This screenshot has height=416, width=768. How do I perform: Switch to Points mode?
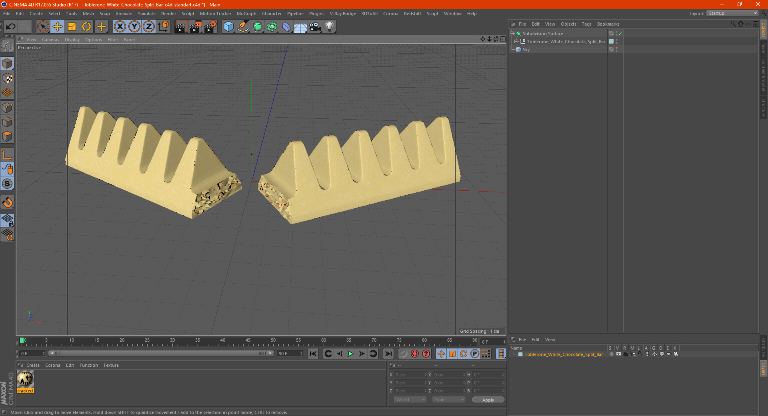[7, 108]
